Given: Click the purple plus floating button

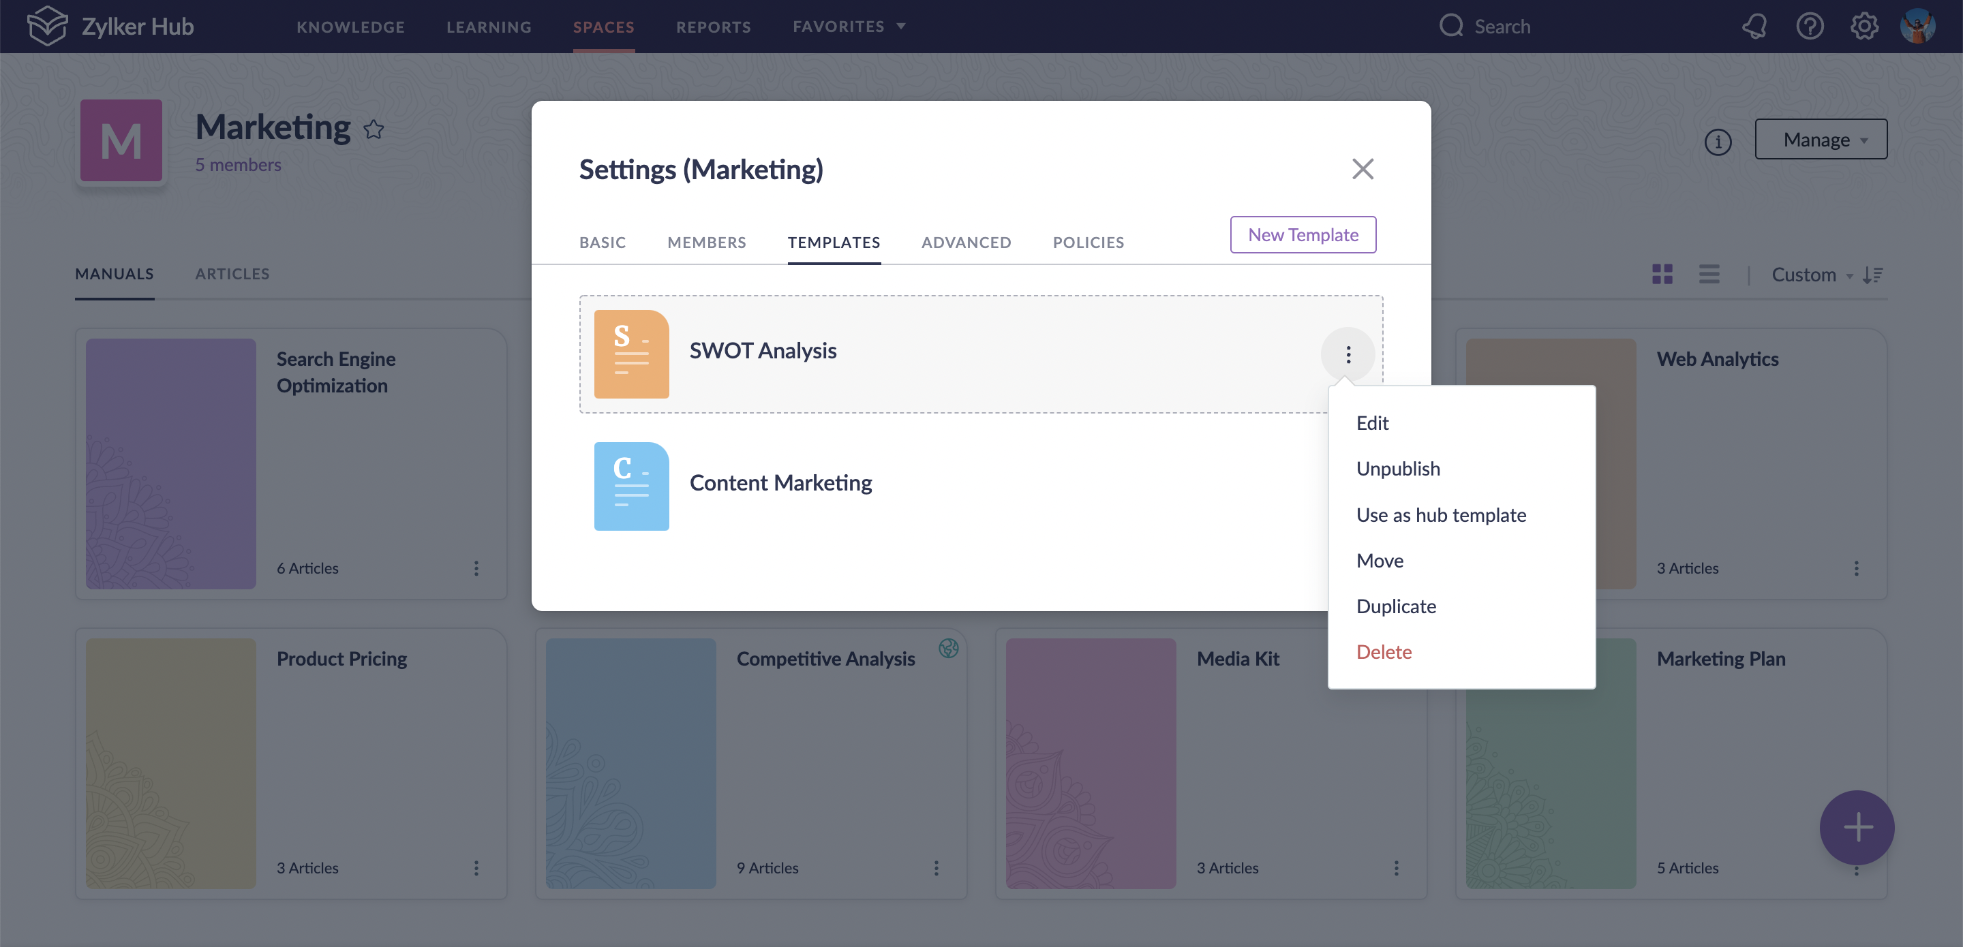Looking at the screenshot, I should pos(1856,827).
